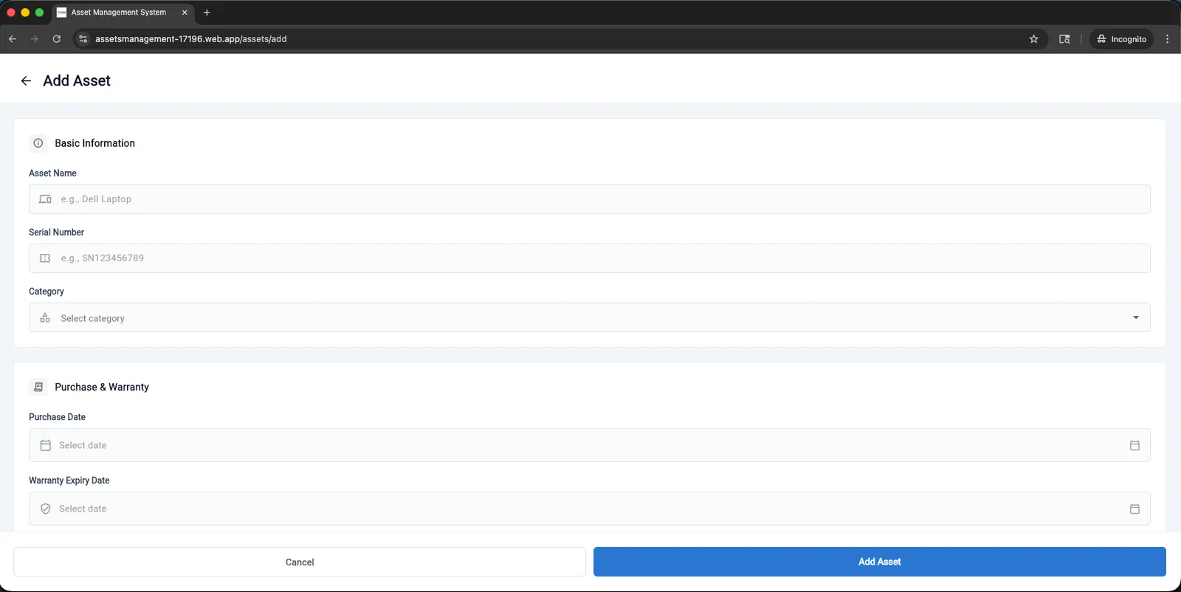
Task: Close the Asset Management System tab
Action: 185,13
